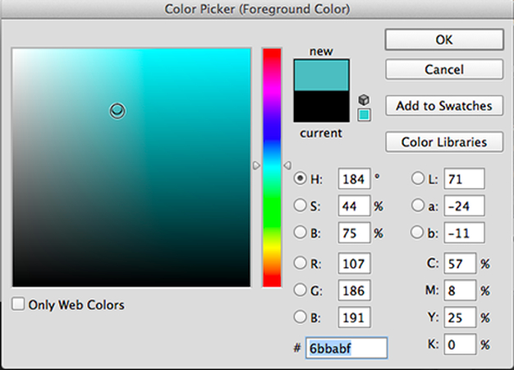Enable the Only Web Colors checkbox

point(19,305)
